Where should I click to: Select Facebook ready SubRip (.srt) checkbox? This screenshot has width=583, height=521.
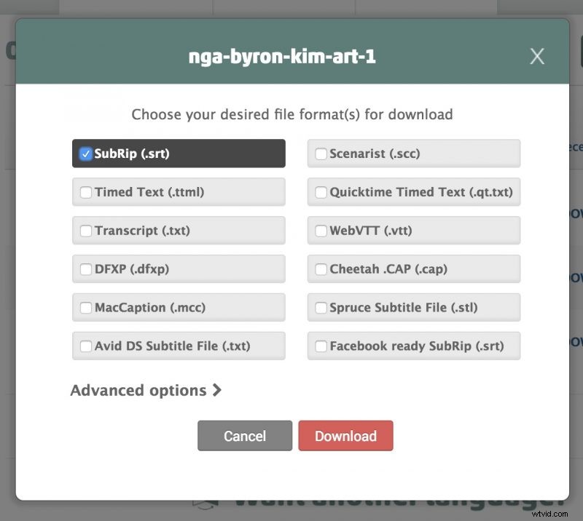pyautogui.click(x=321, y=346)
